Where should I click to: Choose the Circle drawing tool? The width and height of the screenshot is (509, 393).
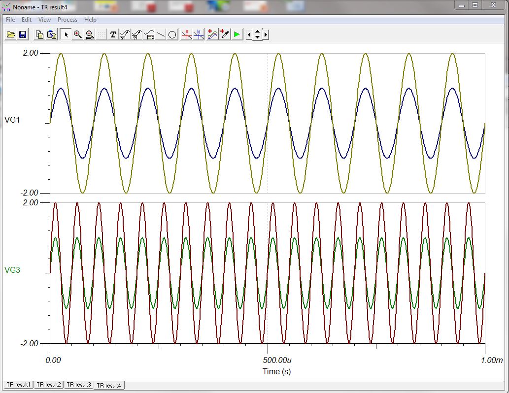pyautogui.click(x=172, y=34)
